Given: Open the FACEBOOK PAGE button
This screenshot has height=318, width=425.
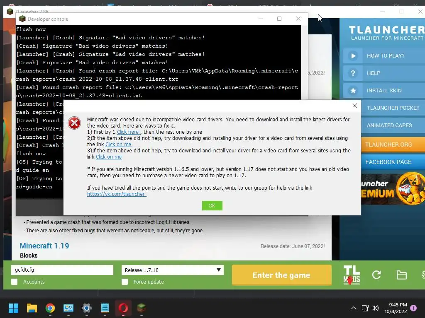Looking at the screenshot, I should click(x=393, y=162).
